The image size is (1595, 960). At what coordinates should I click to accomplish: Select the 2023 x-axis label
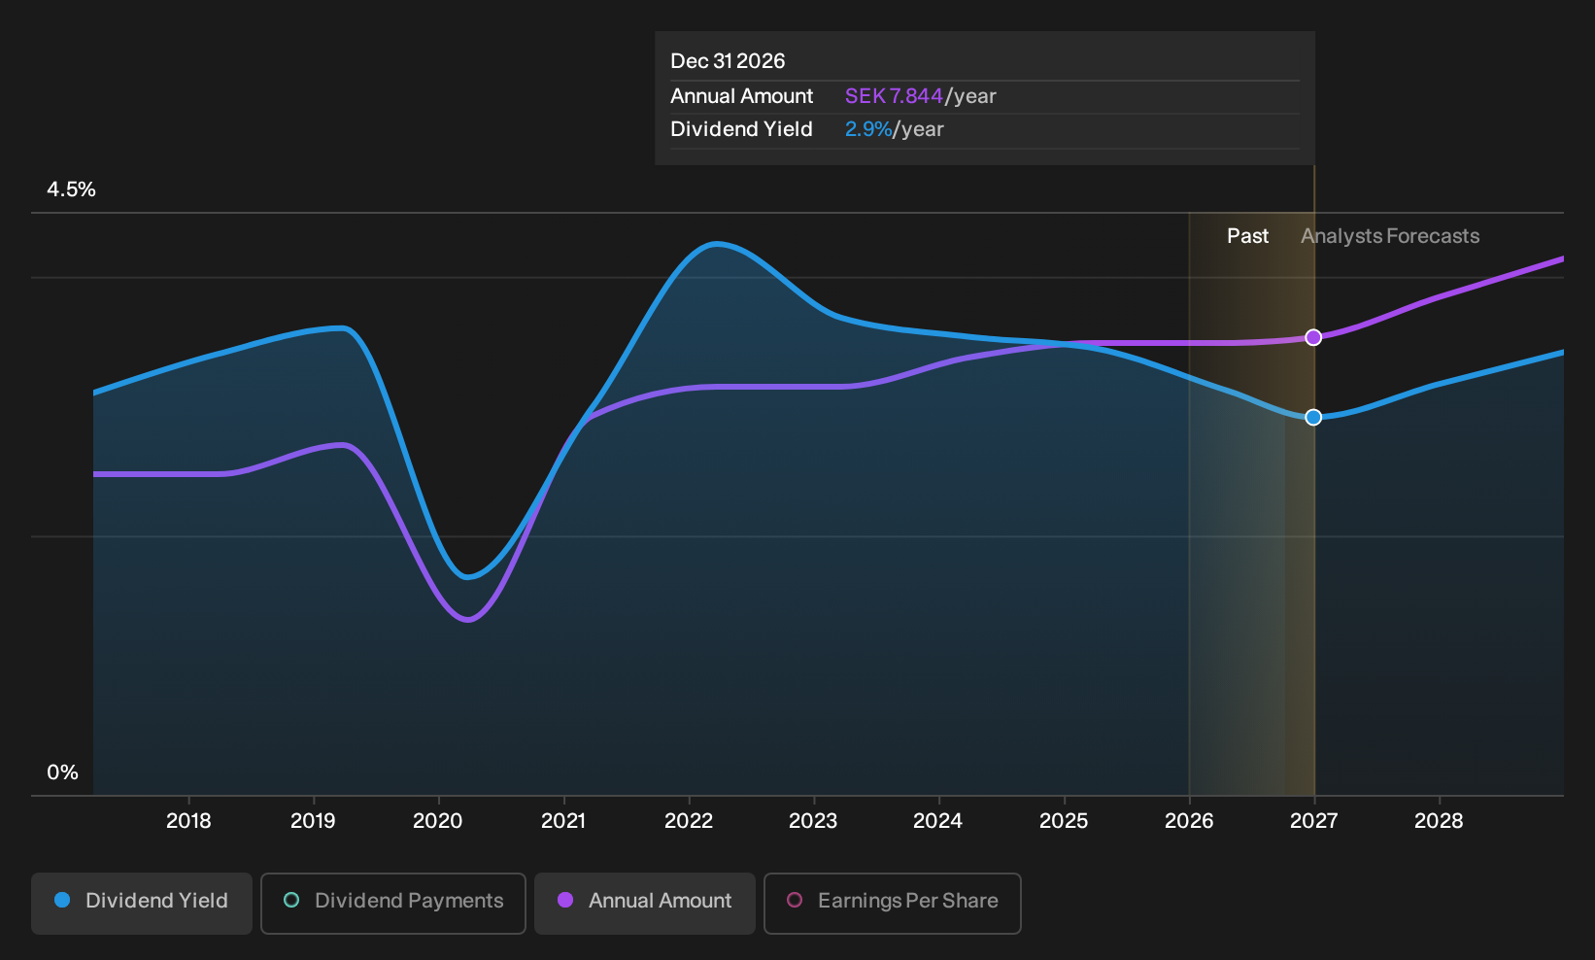(813, 821)
